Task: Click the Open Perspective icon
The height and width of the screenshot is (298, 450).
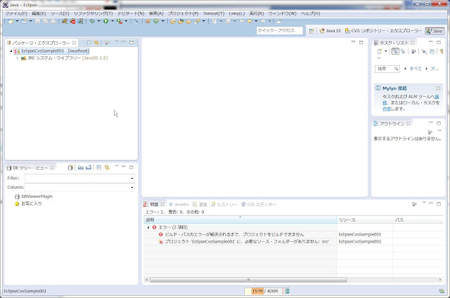Action: tap(311, 31)
